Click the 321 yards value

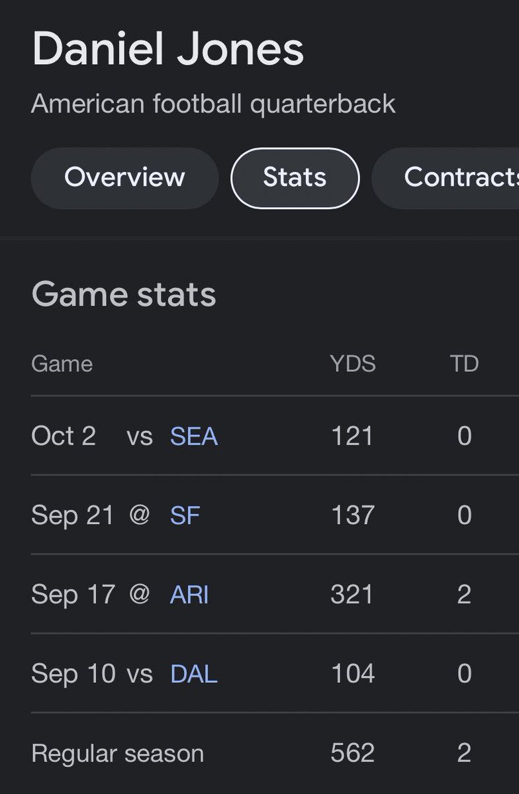tap(352, 595)
